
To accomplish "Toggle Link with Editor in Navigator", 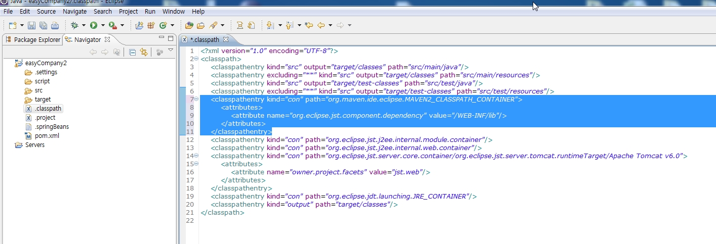I will [x=144, y=52].
